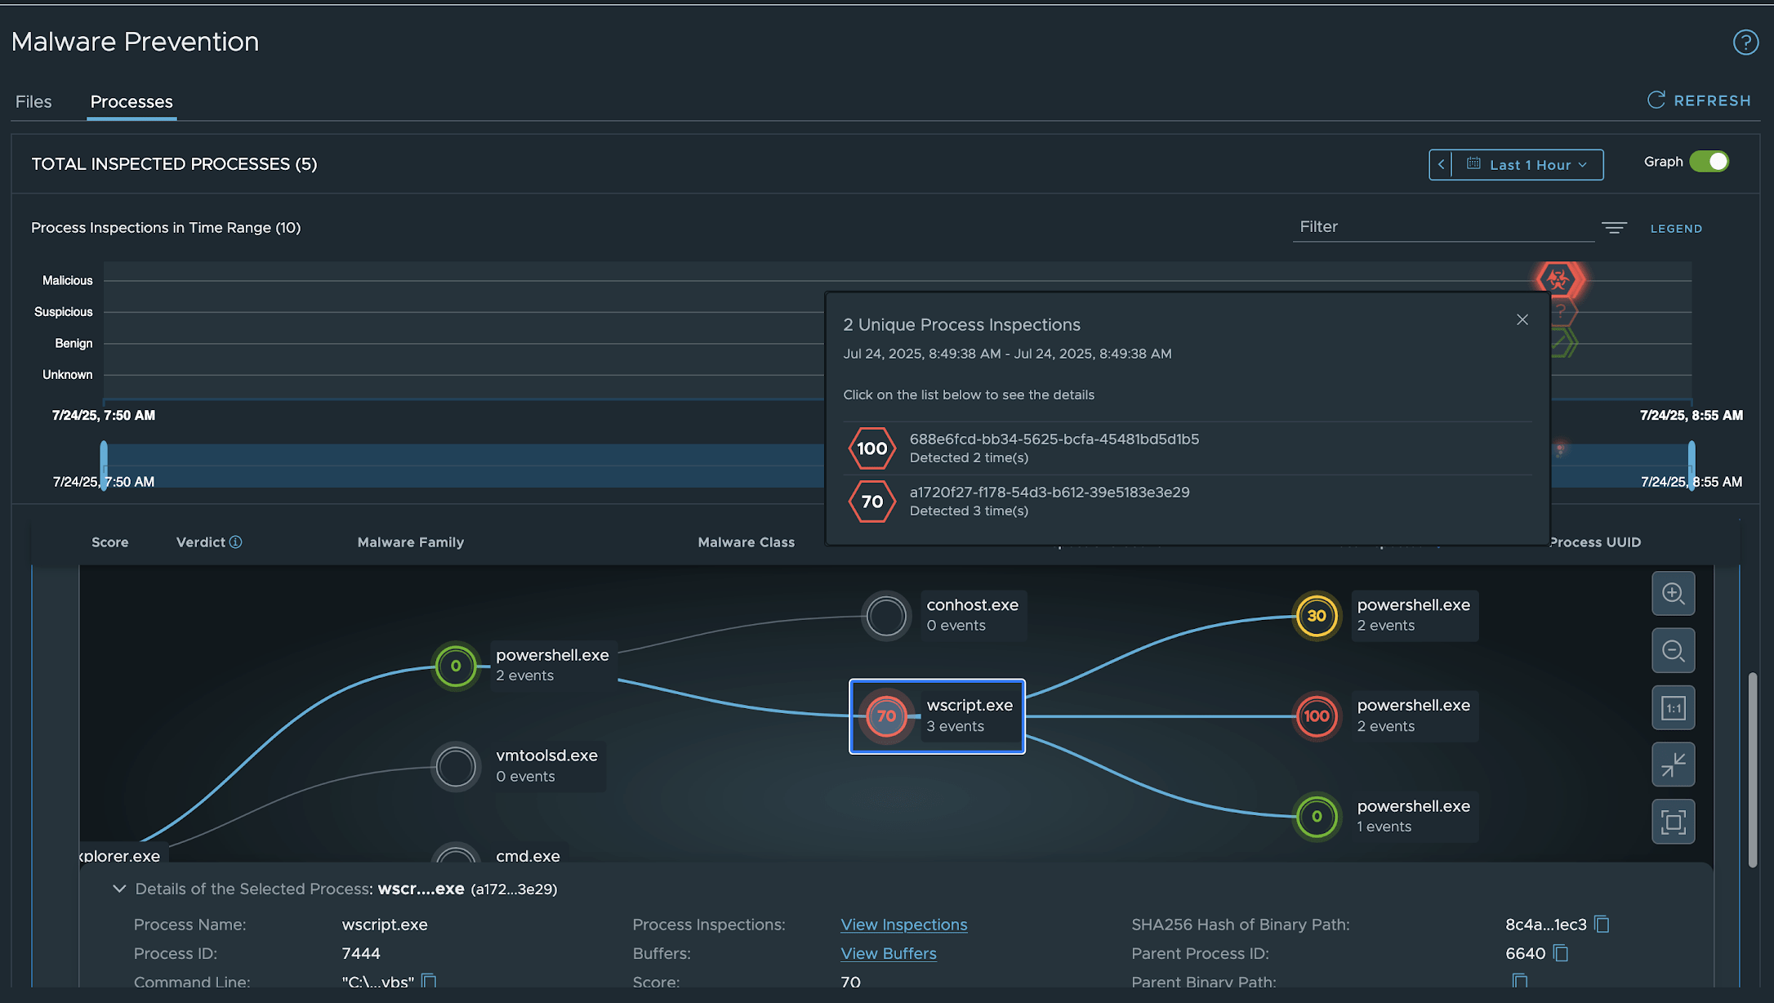Image resolution: width=1774 pixels, height=1003 pixels.
Task: Click the previous time range arrow button
Action: [x=1441, y=164]
